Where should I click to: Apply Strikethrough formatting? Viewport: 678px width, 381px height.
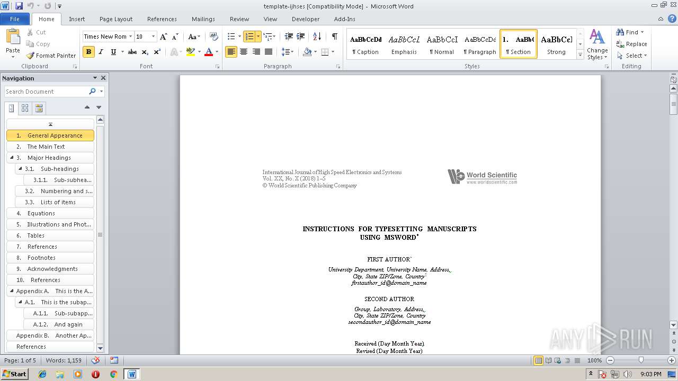click(x=132, y=52)
